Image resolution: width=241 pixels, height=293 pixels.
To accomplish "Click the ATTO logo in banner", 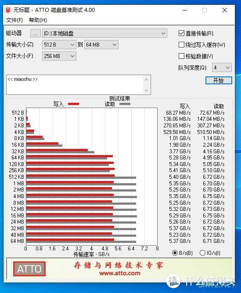I will 29,269.
